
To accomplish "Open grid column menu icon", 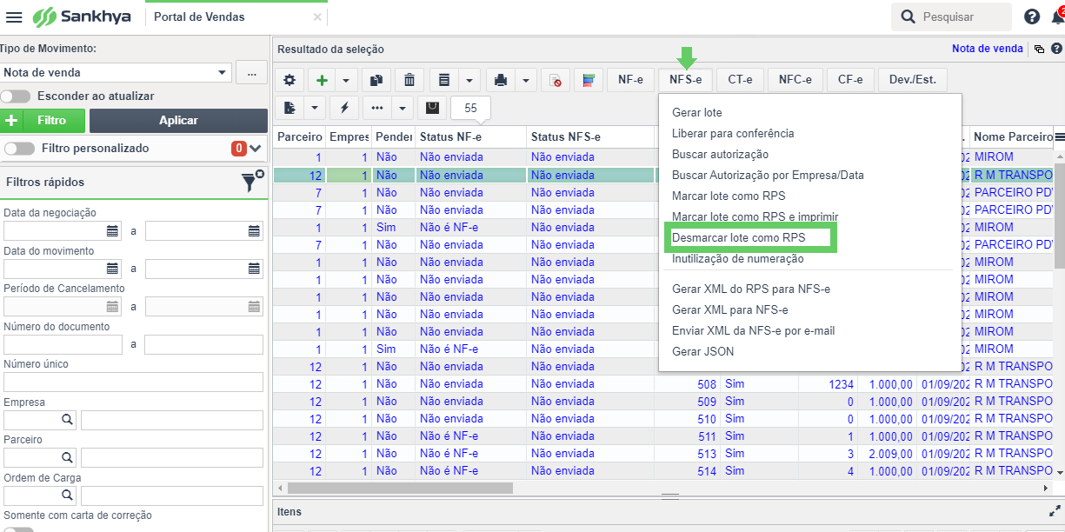I will [1059, 137].
